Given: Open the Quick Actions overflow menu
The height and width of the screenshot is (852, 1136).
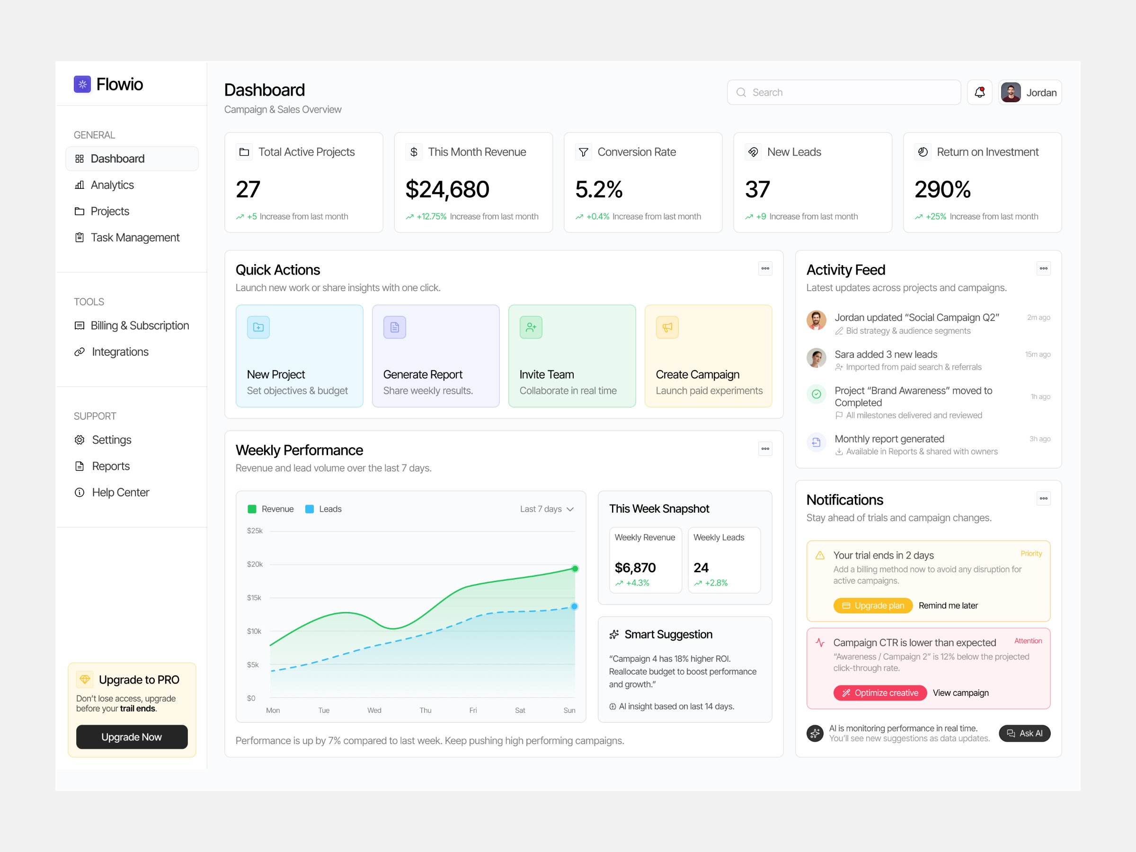Looking at the screenshot, I should tap(765, 268).
